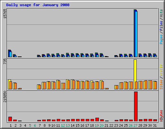Click the orange 'Sites' legend label
Screen dimensions: 165x129
(x=161, y=84)
